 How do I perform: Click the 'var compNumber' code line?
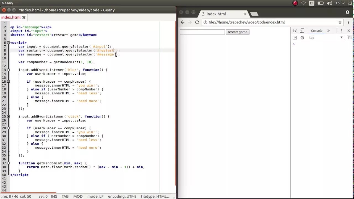pyautogui.click(x=57, y=62)
